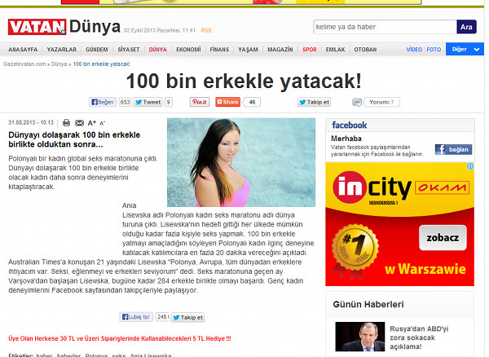Click the ad info icon on Incity banner
The width and height of the screenshot is (489, 357).
pos(470,166)
